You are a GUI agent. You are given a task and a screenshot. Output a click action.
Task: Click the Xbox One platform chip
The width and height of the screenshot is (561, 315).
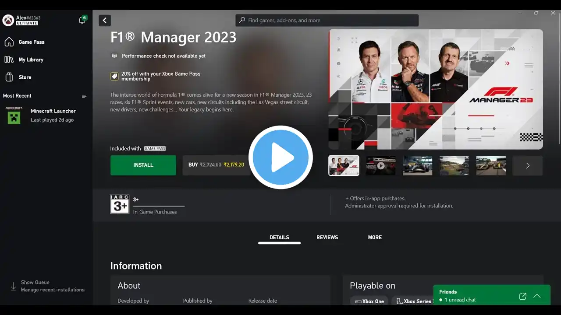coord(369,301)
